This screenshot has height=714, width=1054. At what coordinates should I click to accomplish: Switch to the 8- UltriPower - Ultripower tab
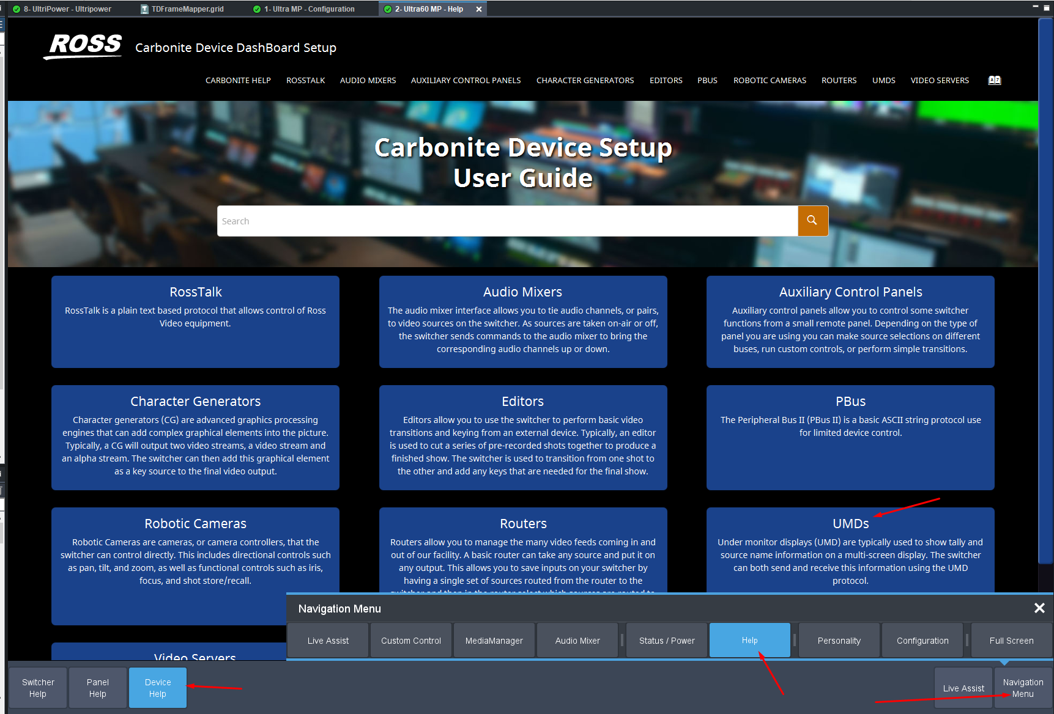tap(62, 9)
